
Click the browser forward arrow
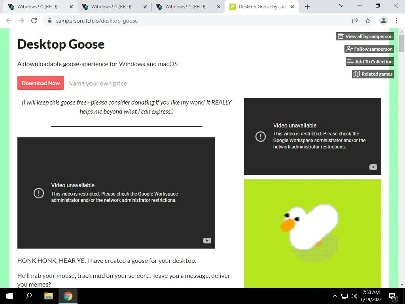pyautogui.click(x=21, y=21)
